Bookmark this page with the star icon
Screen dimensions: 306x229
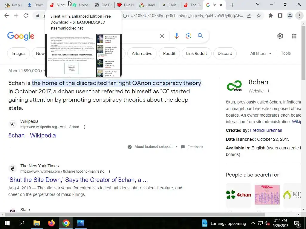coord(259,16)
